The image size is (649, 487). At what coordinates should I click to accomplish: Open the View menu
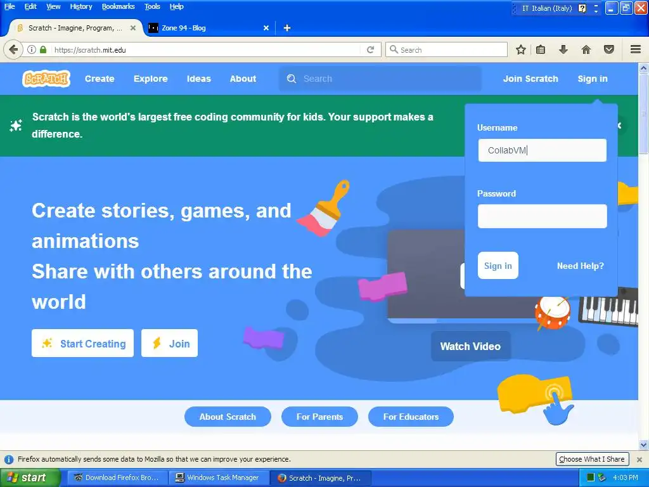point(53,6)
